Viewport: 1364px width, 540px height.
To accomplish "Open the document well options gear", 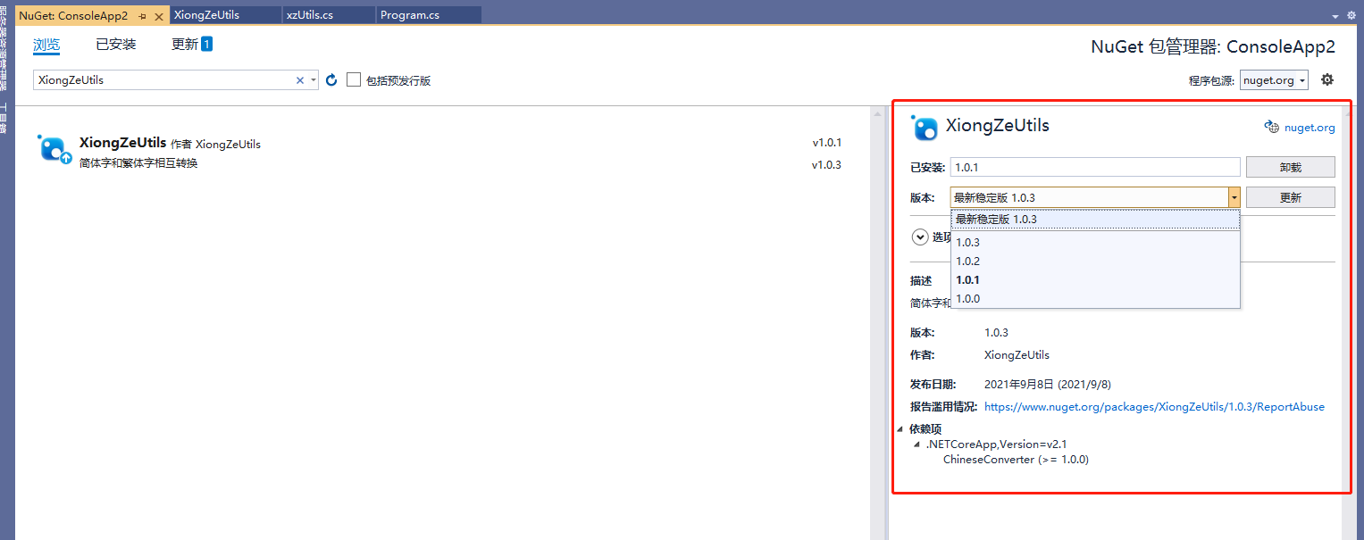I will 1351,16.
